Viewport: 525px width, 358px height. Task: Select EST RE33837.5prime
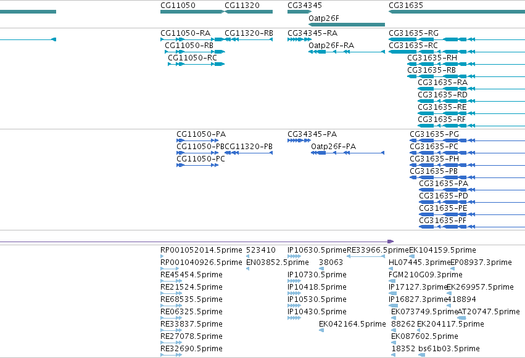coord(171,330)
